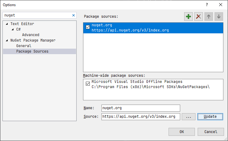Remove selected package source with red X

point(199,17)
